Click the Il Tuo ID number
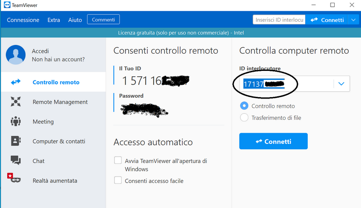Screen dimensions: 361x208 [155, 80]
